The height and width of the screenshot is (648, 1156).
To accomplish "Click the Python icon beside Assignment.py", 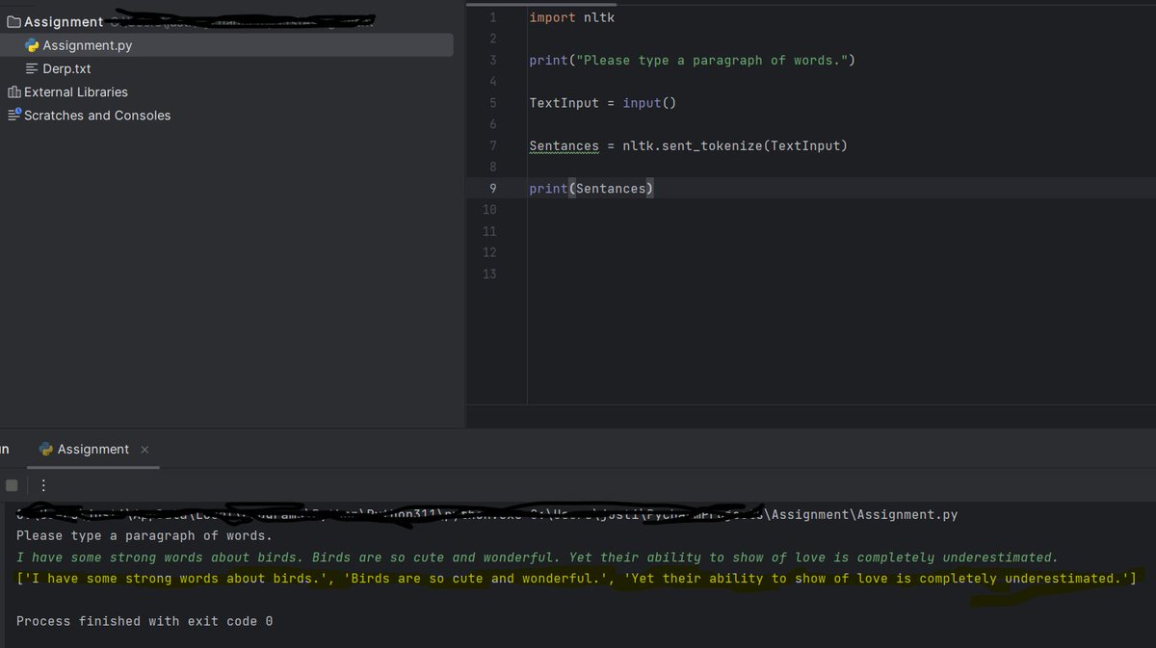I will click(33, 45).
